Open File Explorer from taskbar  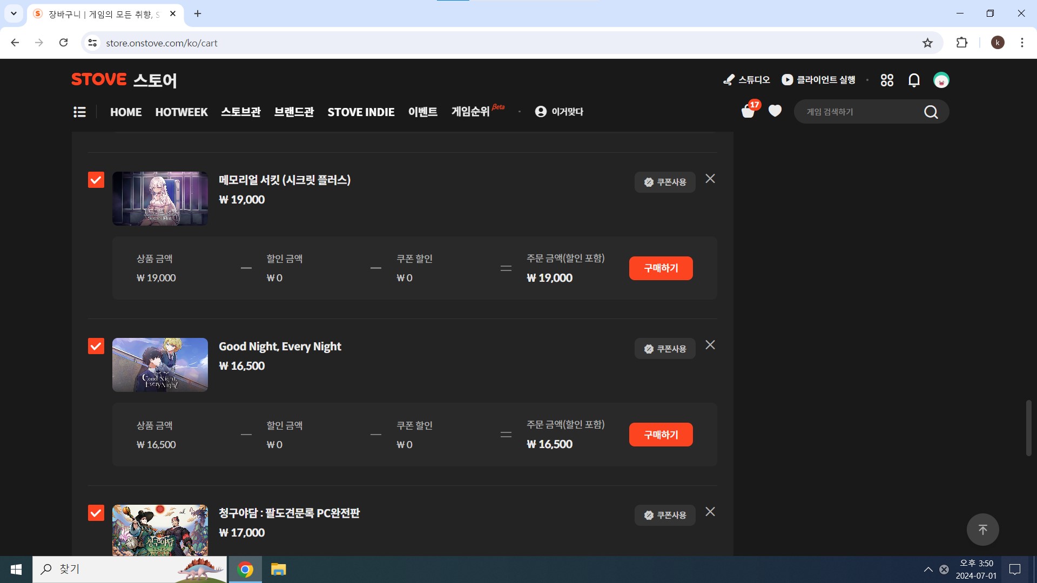(x=278, y=570)
